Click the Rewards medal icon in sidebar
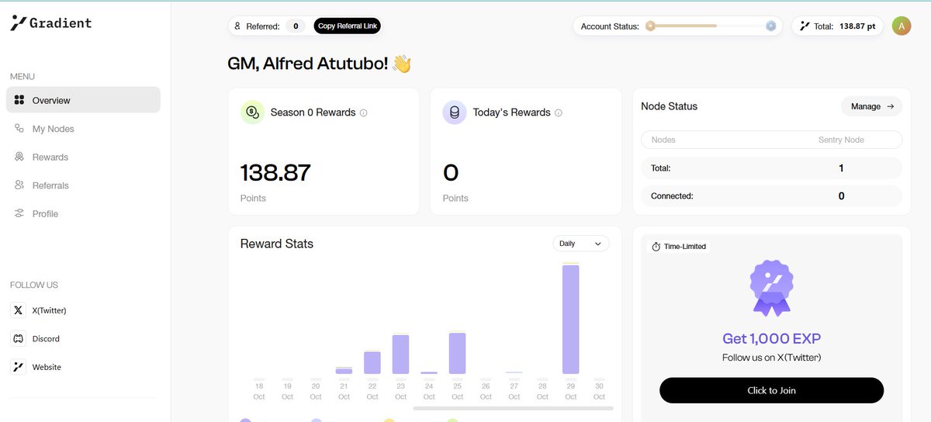The height and width of the screenshot is (422, 931). [19, 157]
